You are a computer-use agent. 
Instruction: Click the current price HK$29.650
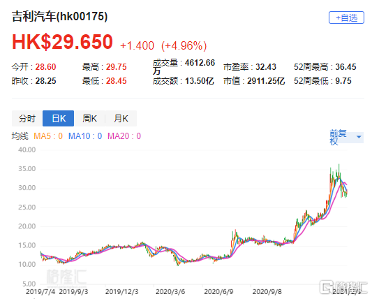point(62,42)
